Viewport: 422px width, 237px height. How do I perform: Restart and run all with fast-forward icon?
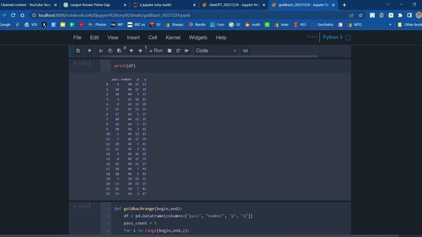(187, 51)
